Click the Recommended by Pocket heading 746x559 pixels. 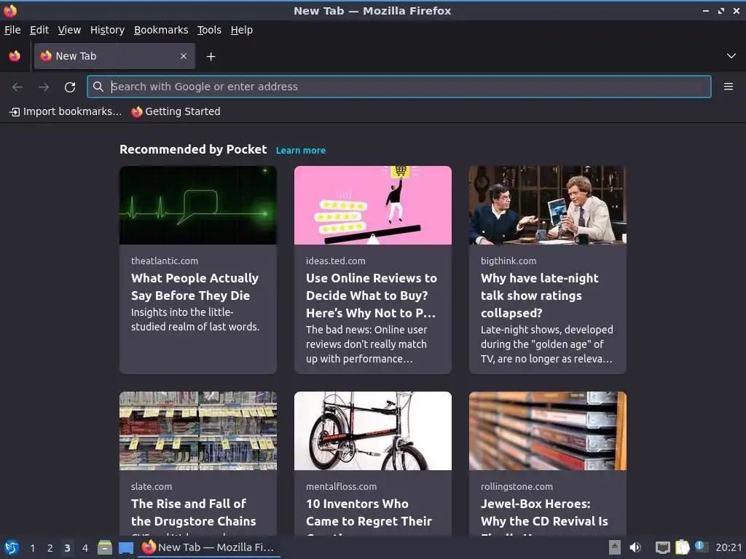192,149
